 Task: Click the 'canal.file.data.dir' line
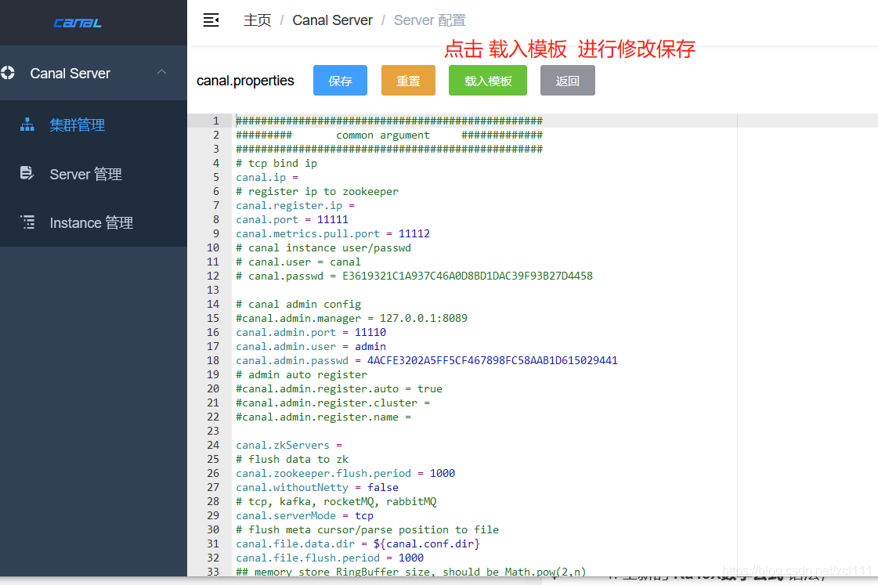[x=358, y=543]
